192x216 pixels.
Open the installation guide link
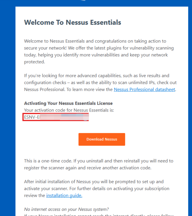64,196
